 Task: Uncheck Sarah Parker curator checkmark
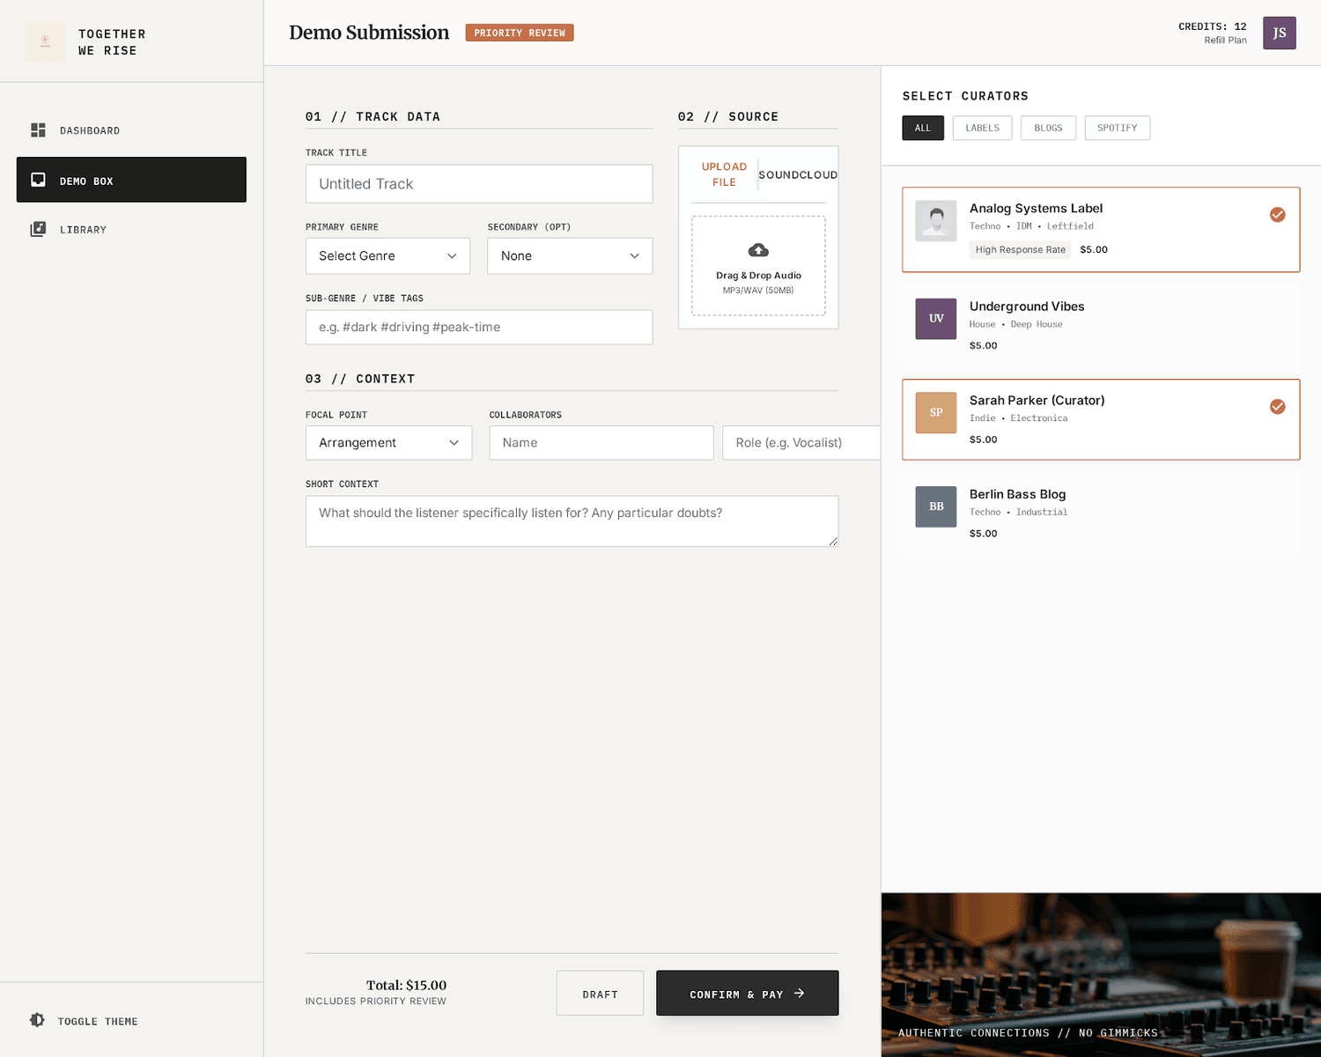click(1277, 407)
